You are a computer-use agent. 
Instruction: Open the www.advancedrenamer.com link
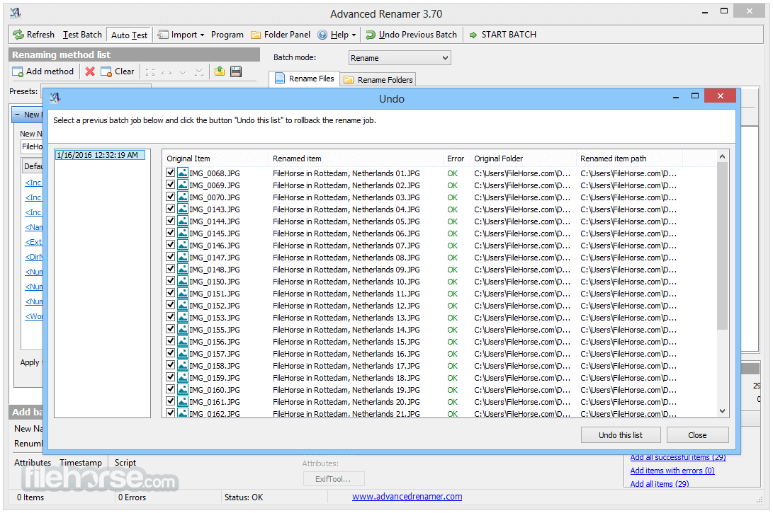click(x=407, y=496)
